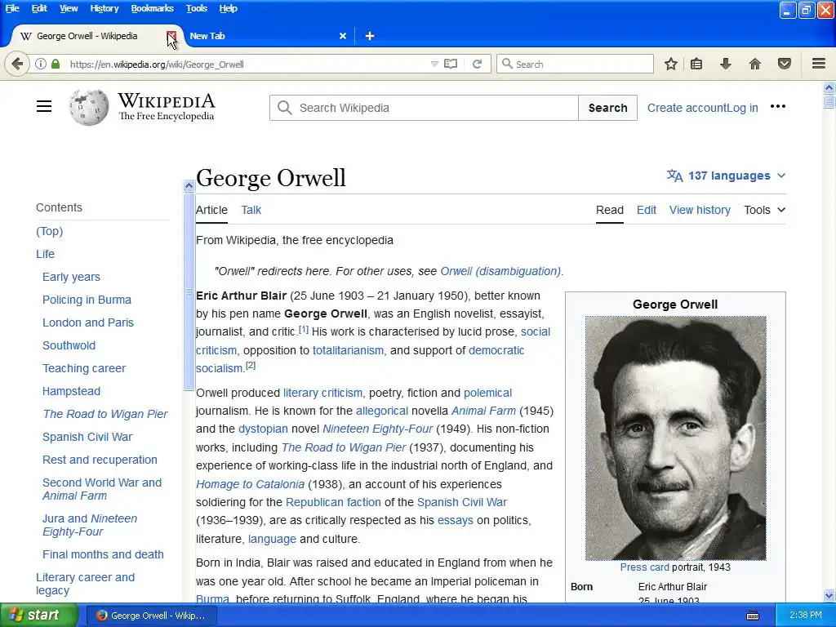Click the on-screen keyboard tray icon

point(752,616)
